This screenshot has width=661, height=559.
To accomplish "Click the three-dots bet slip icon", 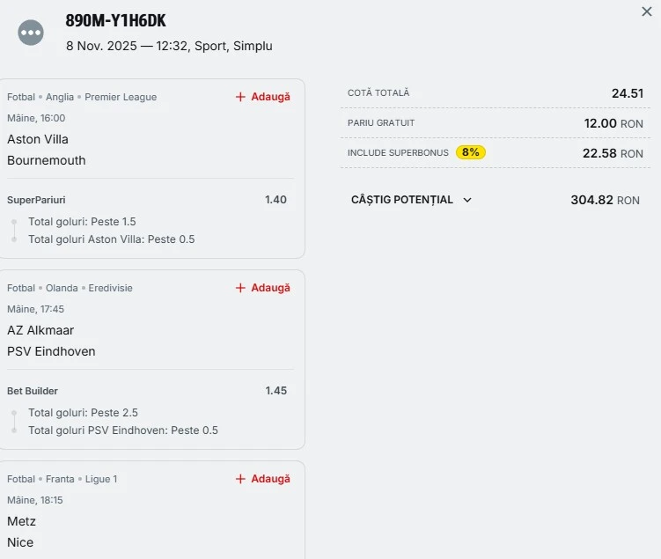I will coord(31,33).
